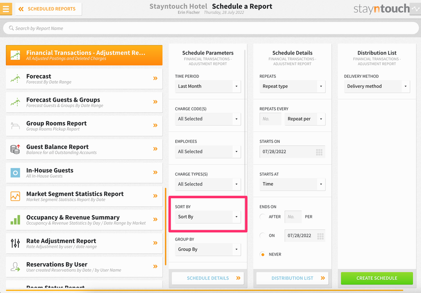
Task: Click the Forecast row double-arrow icon
Action: point(155,78)
